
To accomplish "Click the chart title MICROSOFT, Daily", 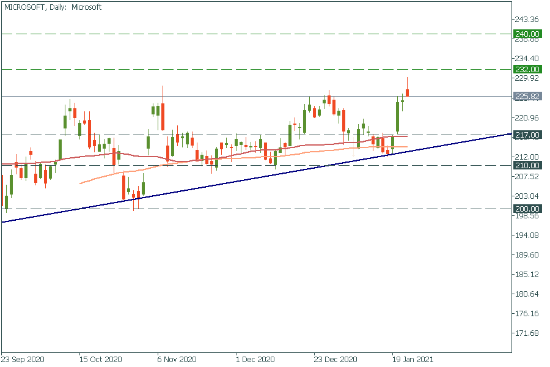I will point(53,7).
